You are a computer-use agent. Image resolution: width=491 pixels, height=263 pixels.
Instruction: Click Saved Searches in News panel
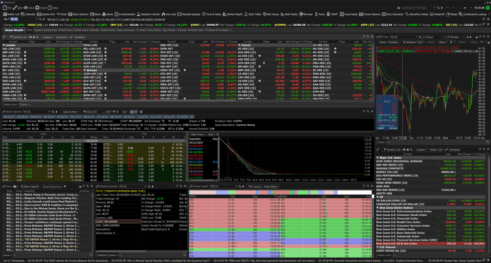[51, 187]
